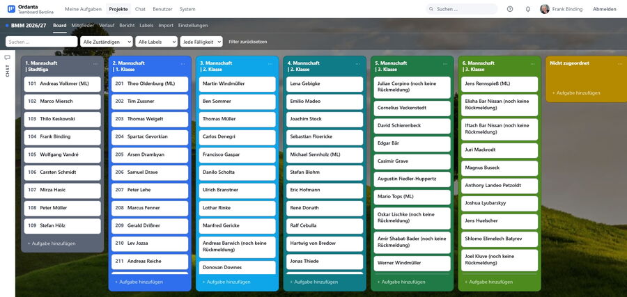Click the Ordanta logo icon
The image size is (627, 297).
(11, 9)
